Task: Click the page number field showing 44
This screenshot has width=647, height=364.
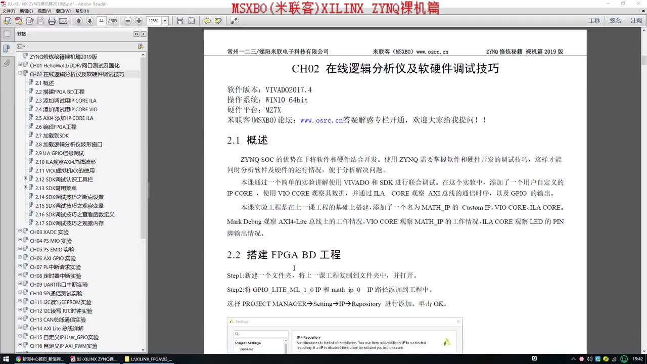Action: point(101,21)
